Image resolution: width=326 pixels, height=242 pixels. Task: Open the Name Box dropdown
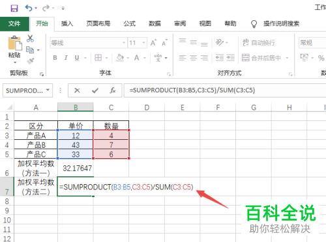(x=48, y=90)
